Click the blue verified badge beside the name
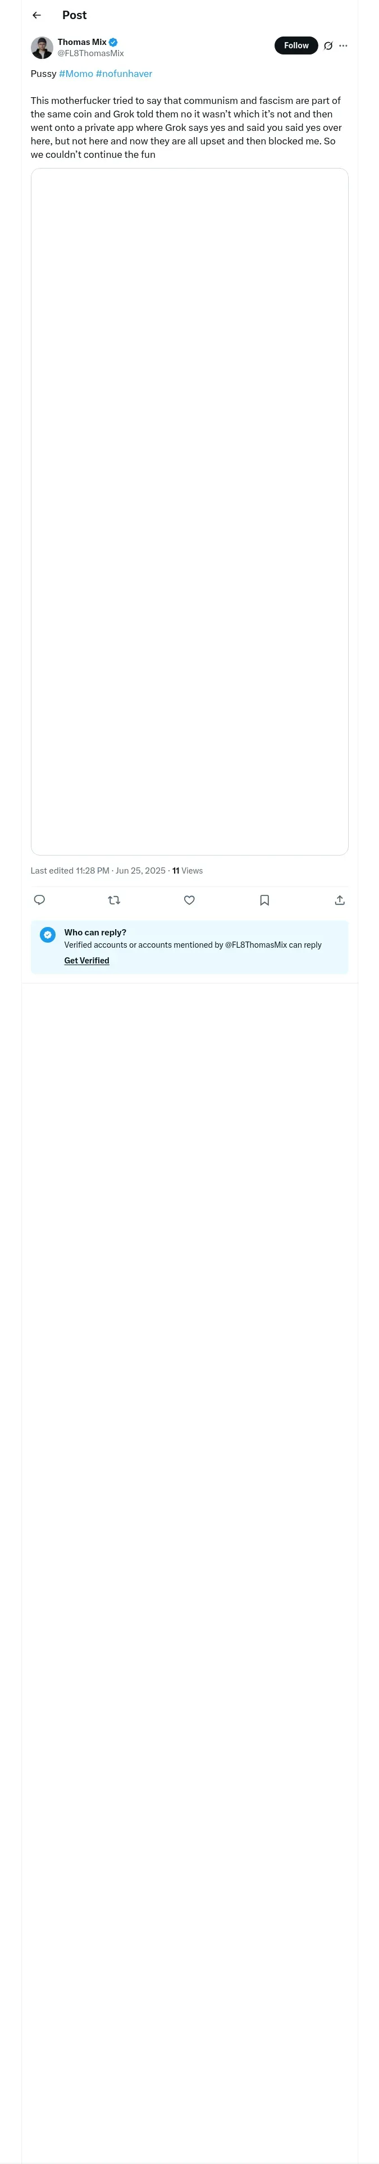 tap(113, 42)
